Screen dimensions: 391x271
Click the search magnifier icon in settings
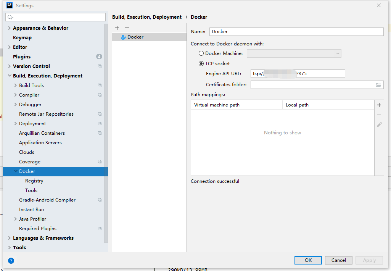tap(10, 17)
